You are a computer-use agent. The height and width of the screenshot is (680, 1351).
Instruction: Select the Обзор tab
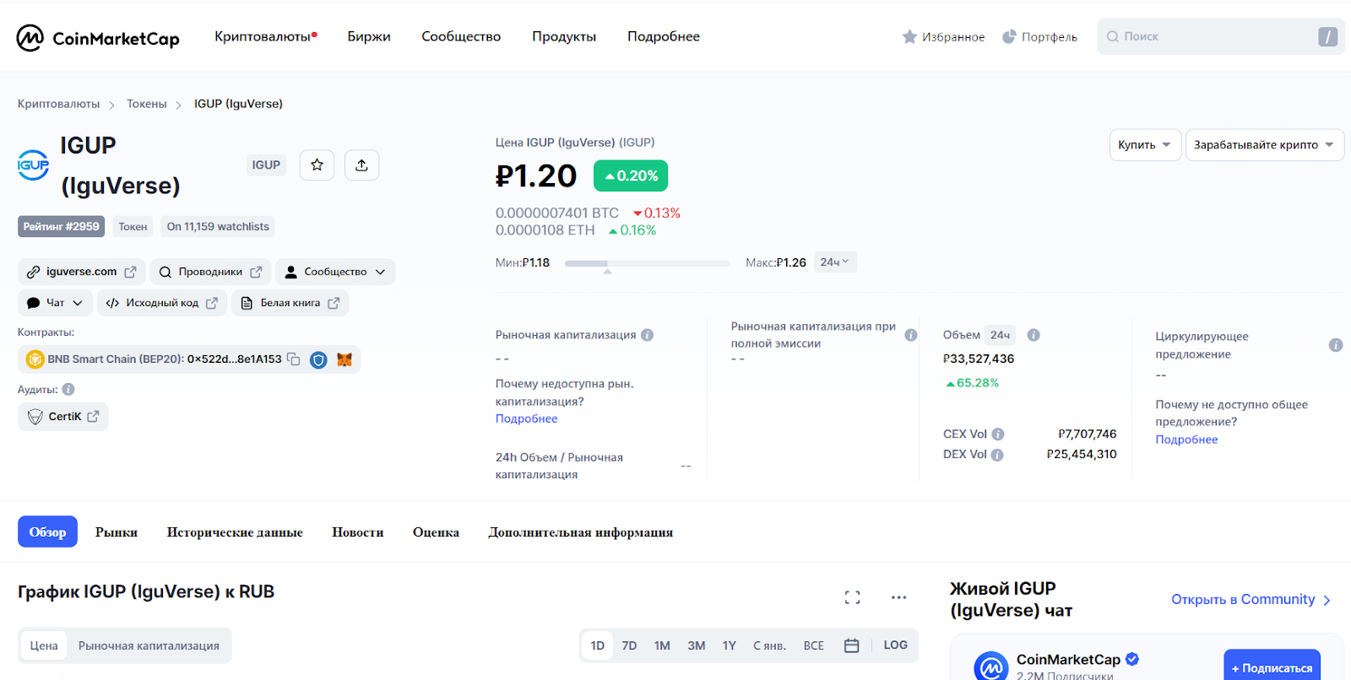[x=47, y=532]
